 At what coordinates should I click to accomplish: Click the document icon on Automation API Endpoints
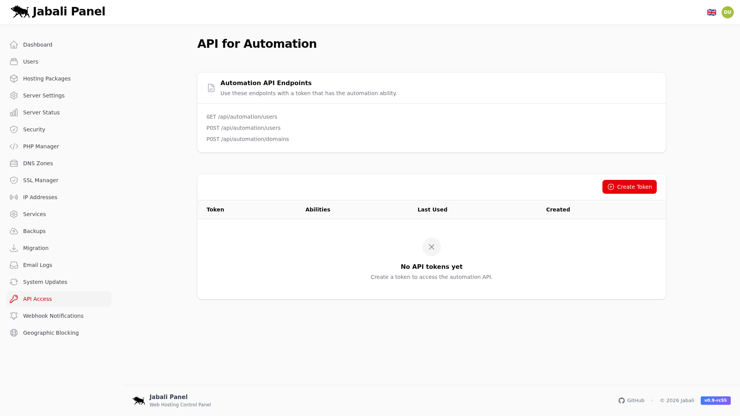coord(211,88)
